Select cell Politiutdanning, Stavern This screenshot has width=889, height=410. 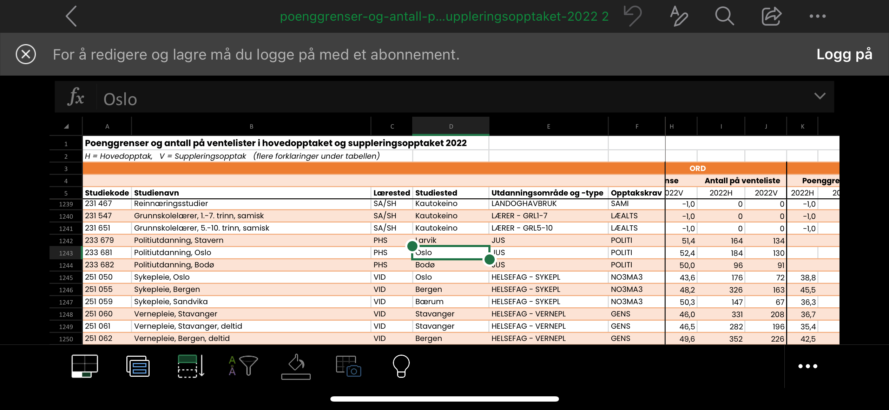coord(251,240)
